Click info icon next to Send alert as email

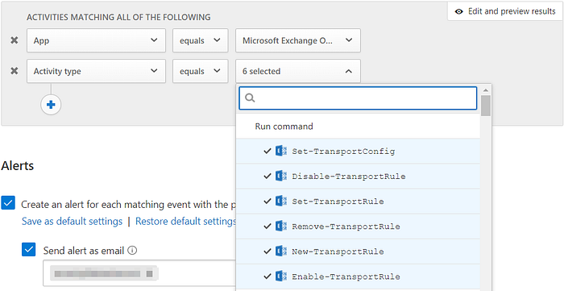[x=132, y=251]
